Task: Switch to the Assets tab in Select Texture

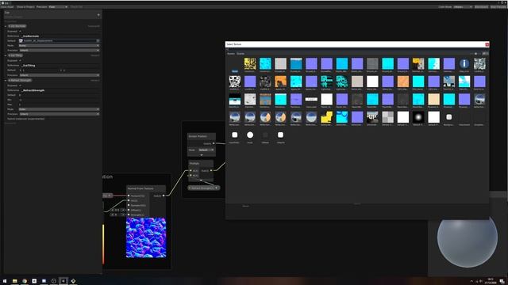Action: click(x=231, y=54)
